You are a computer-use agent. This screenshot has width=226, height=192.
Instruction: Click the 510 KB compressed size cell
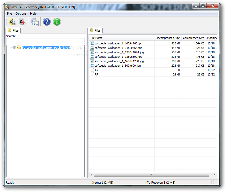[200, 52]
